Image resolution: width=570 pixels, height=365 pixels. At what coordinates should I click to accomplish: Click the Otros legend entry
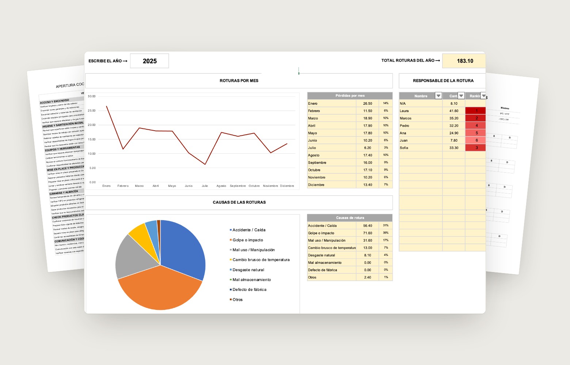(x=236, y=300)
